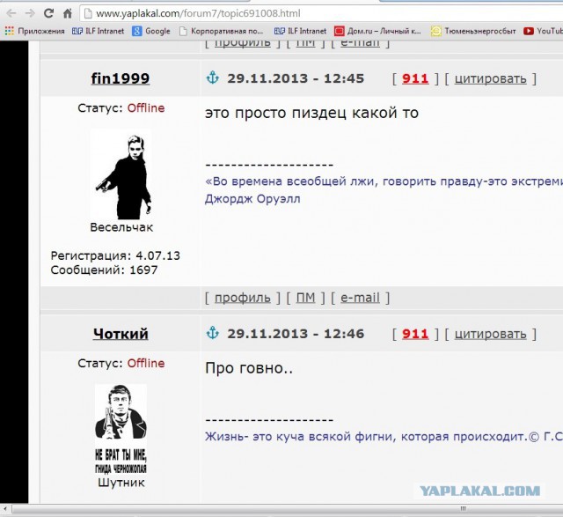This screenshot has width=563, height=517.
Task: Focus the yaplakal.com address bar
Action: pos(321,14)
